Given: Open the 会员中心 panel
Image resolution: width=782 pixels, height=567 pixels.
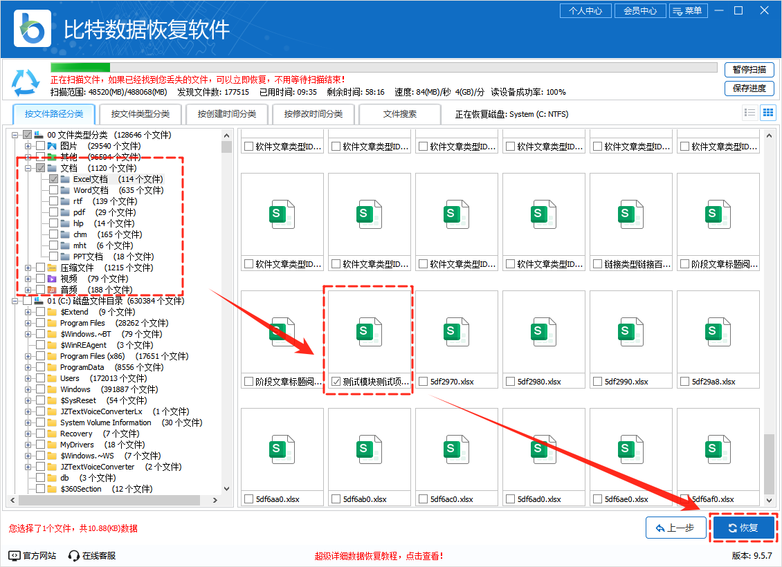Looking at the screenshot, I should (639, 10).
